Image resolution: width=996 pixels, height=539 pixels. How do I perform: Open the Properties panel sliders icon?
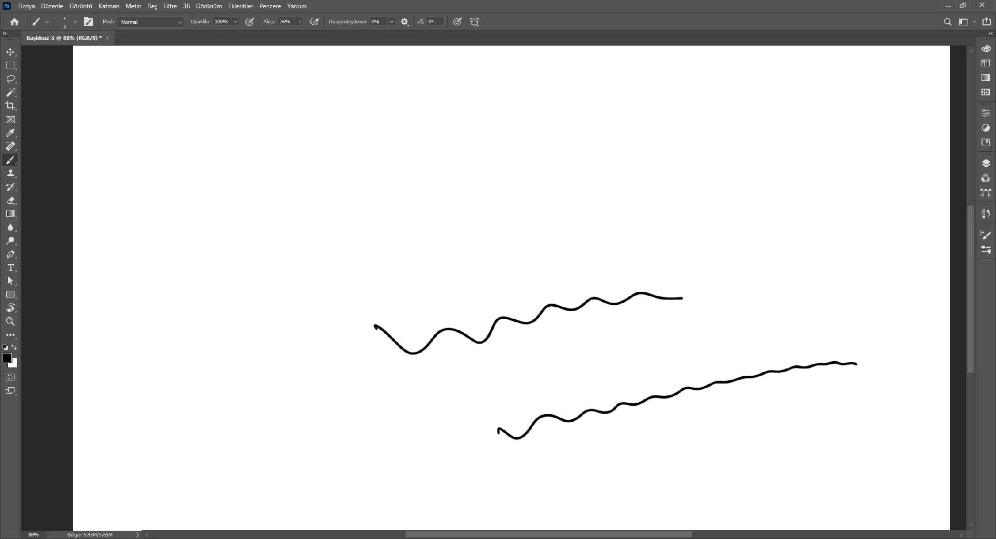pos(986,113)
